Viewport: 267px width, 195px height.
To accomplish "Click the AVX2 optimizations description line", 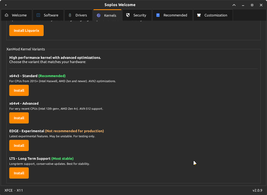I will (x=62, y=81).
